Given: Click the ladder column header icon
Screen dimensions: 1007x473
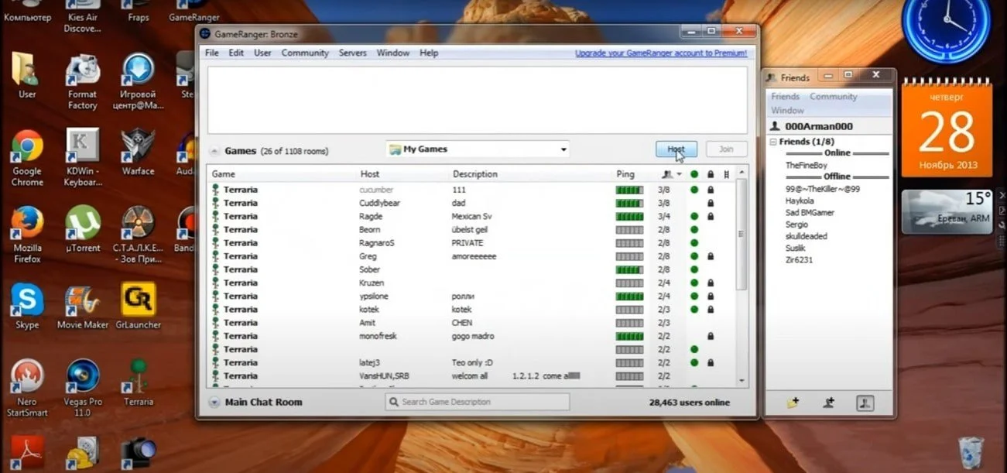Looking at the screenshot, I should pyautogui.click(x=726, y=174).
